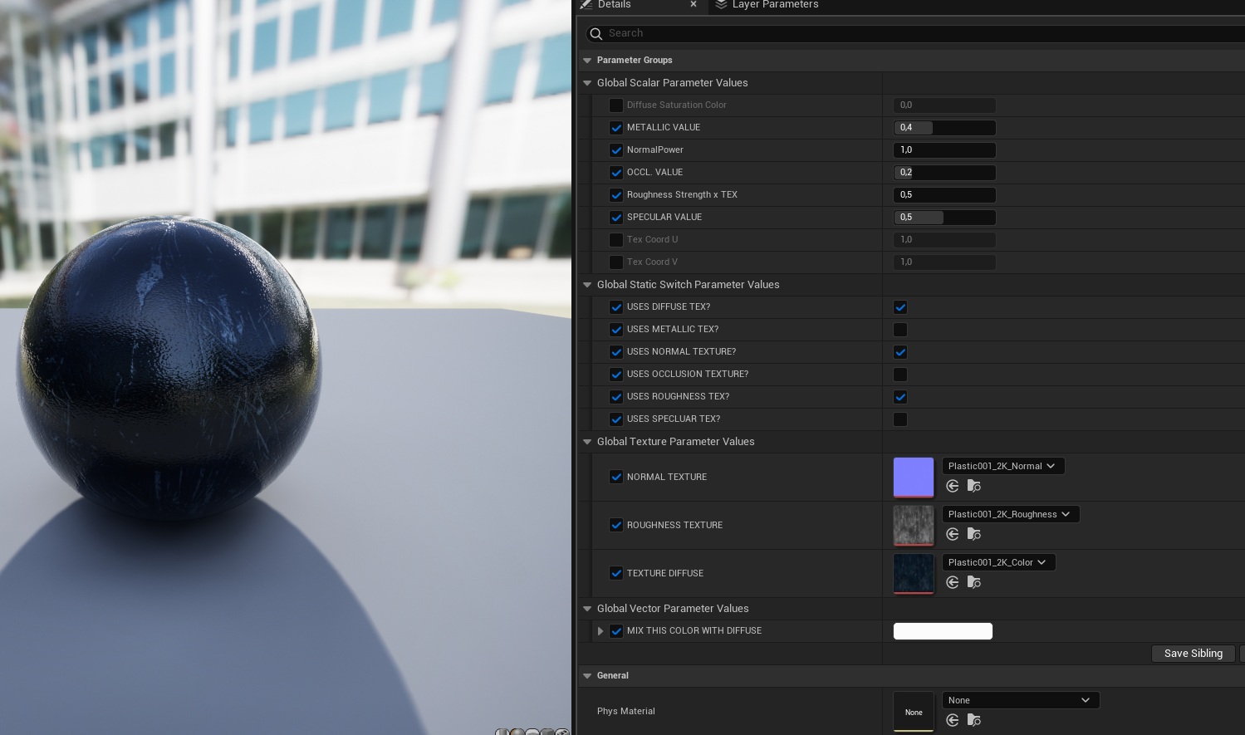
Task: Expand MIX THIS COLOR WITH DIFFUSE channels
Action: coord(600,631)
